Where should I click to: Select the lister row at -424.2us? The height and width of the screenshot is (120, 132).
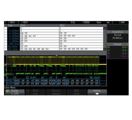click(x=54, y=44)
